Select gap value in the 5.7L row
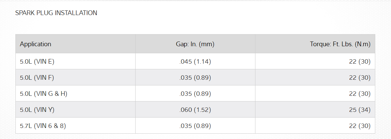The width and height of the screenshot is (391, 139). tap(195, 126)
